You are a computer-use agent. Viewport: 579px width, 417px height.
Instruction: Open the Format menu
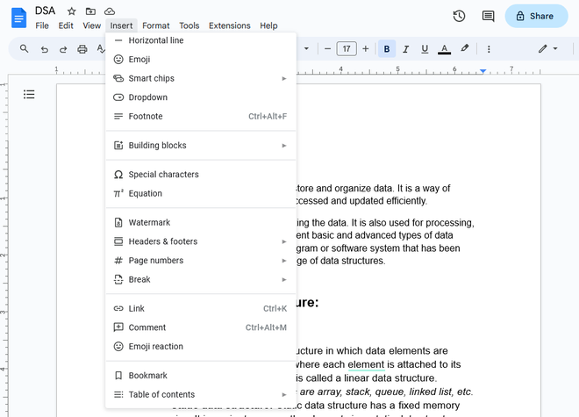[x=156, y=25]
